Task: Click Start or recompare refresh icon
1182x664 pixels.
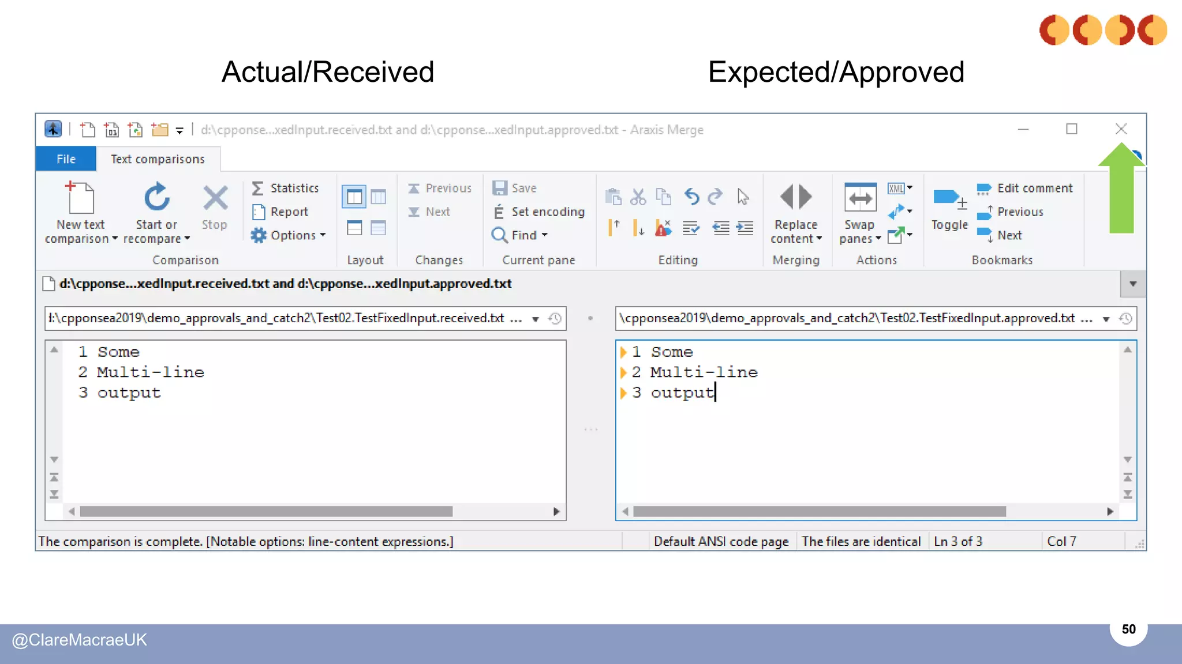Action: (156, 197)
